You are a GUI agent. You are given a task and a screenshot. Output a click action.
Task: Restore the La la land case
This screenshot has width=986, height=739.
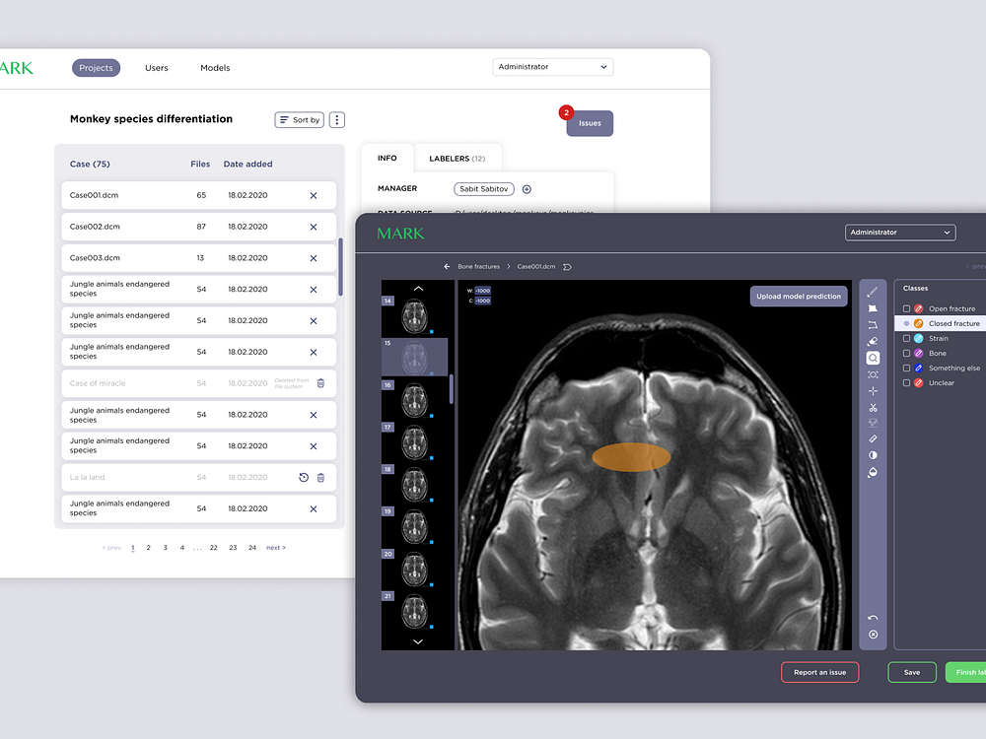point(304,478)
